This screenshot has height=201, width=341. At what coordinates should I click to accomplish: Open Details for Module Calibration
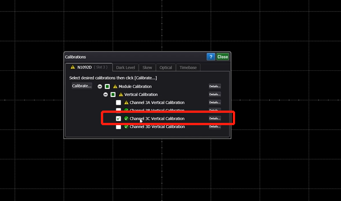point(215,86)
